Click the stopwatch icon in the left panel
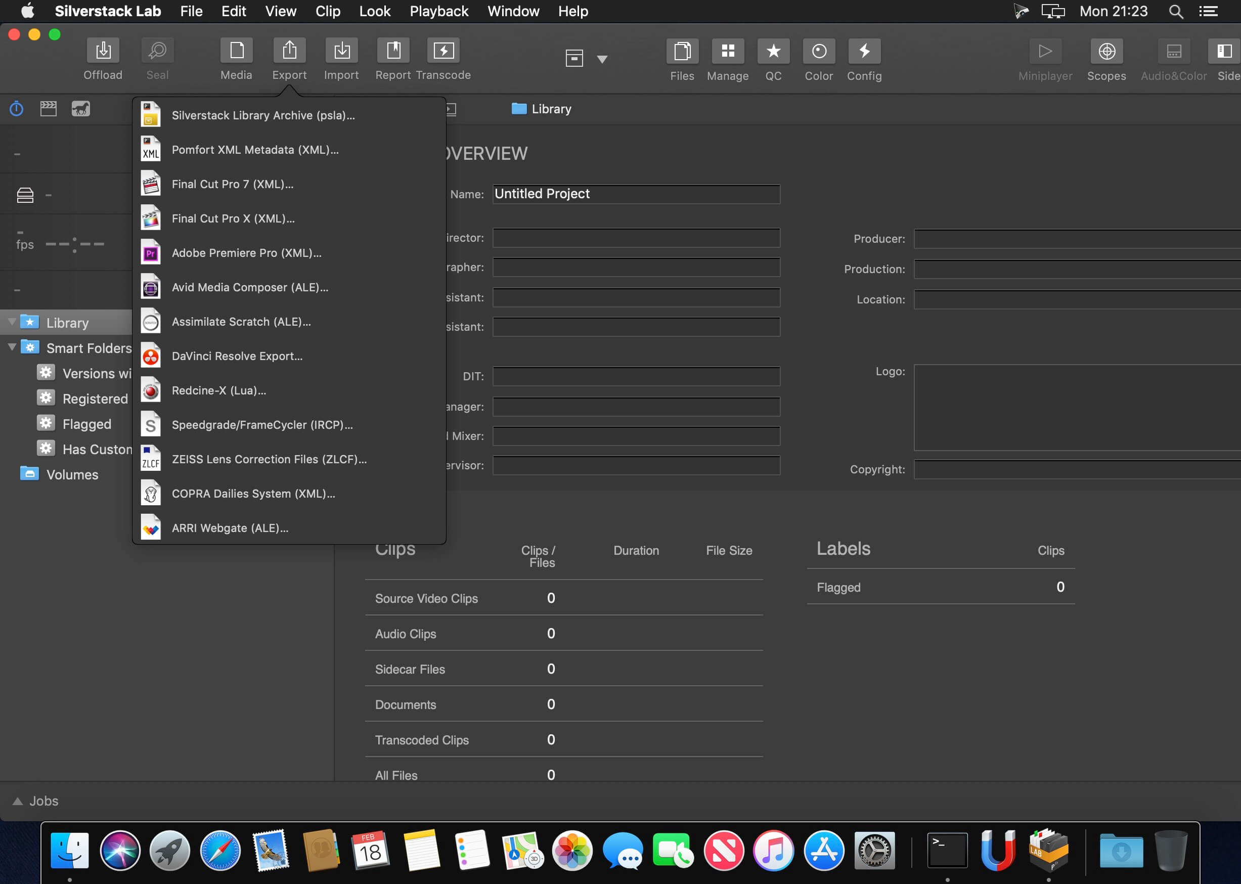Image resolution: width=1241 pixels, height=884 pixels. tap(16, 109)
